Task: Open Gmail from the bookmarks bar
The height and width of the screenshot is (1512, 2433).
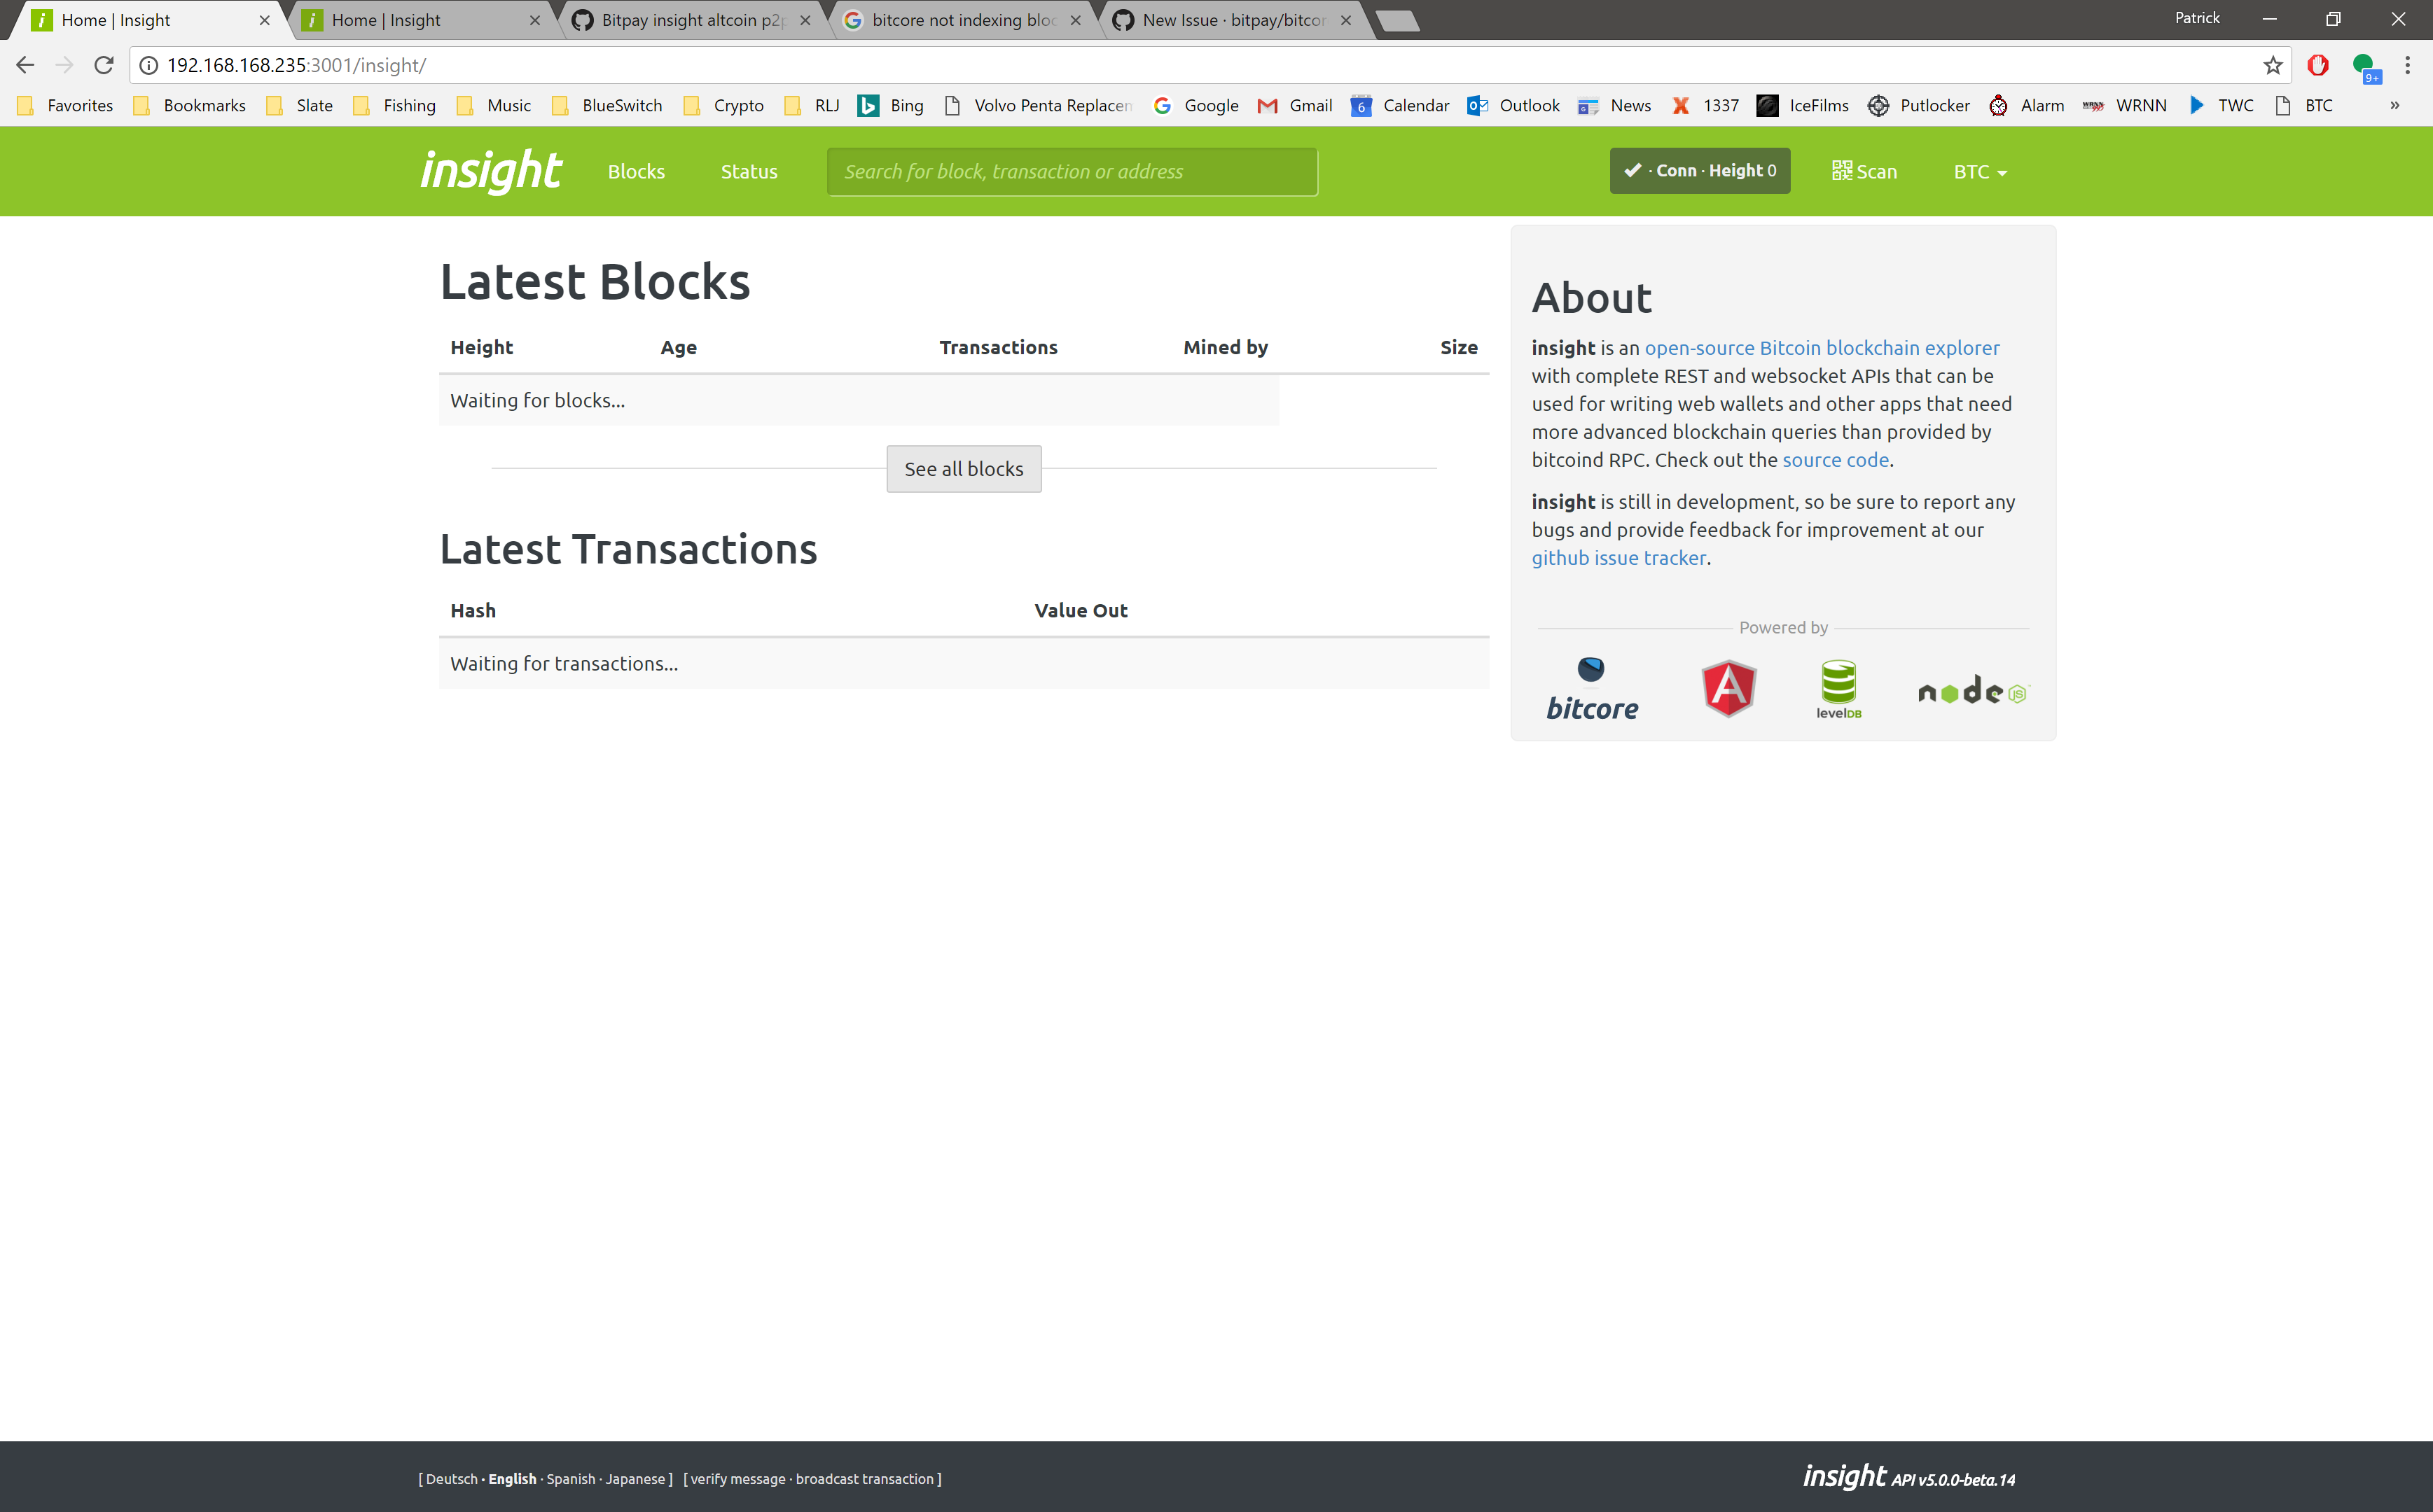Action: pos(1296,105)
